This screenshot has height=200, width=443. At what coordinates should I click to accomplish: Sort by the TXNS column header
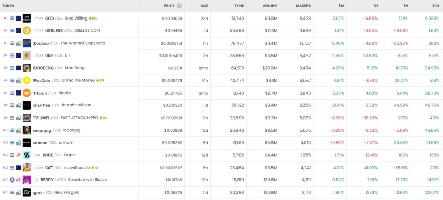pos(239,6)
